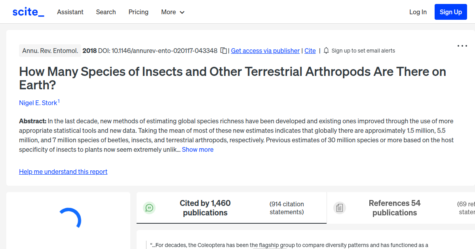Expand the abstract with Show more
475x249 pixels.
[198, 149]
